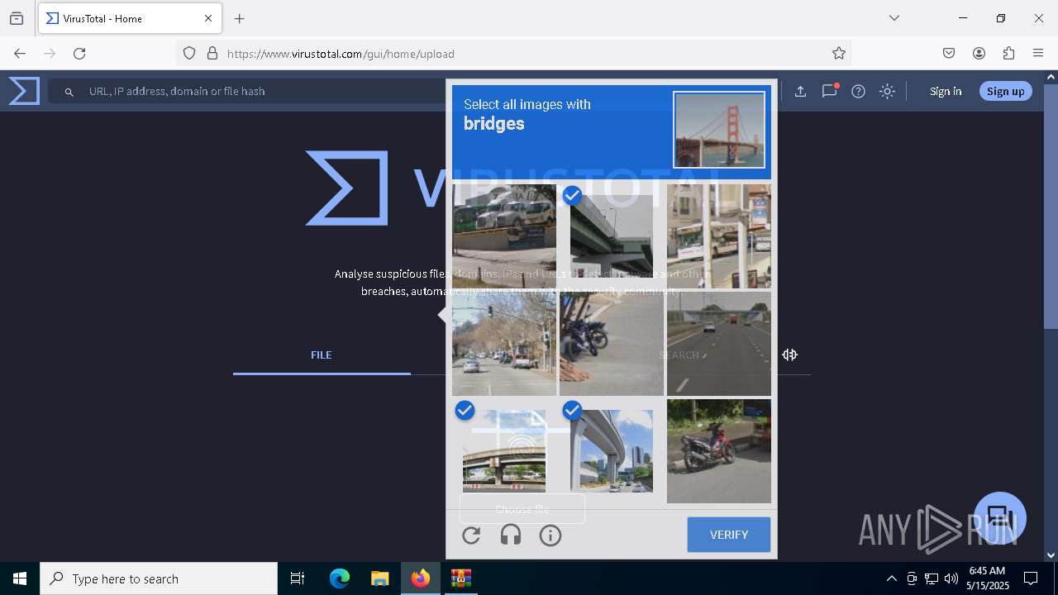Open the Windows Start menu
1058x595 pixels.
pyautogui.click(x=20, y=578)
